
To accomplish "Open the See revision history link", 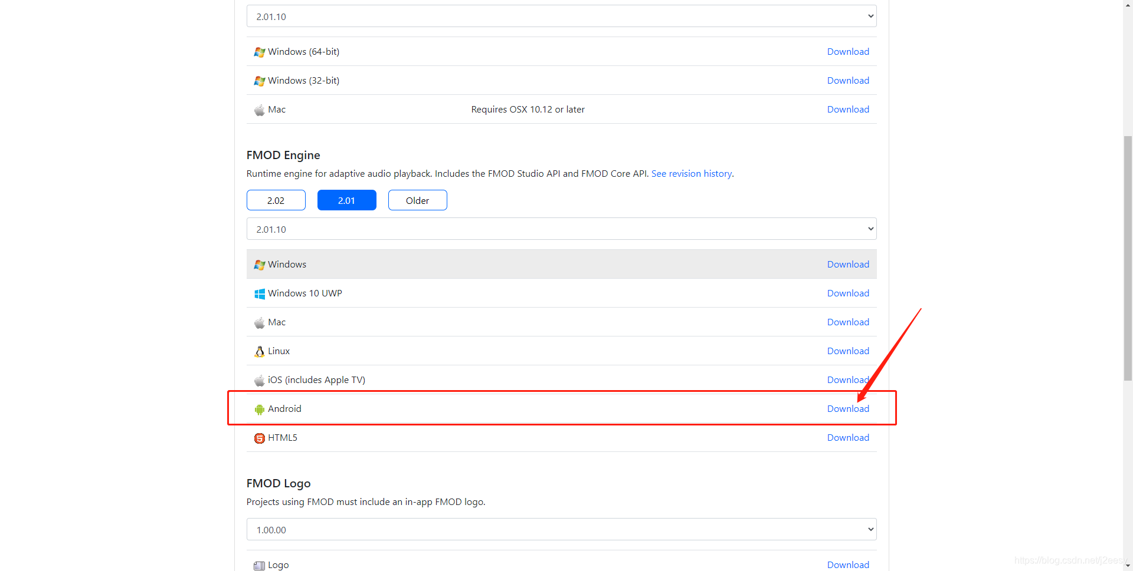I will tap(692, 174).
